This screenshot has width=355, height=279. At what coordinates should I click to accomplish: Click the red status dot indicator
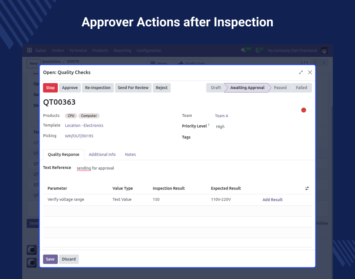(x=303, y=110)
